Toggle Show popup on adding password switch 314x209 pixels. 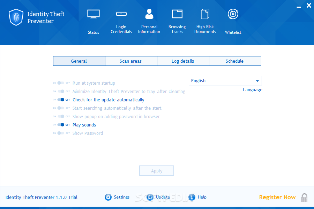click(x=61, y=116)
